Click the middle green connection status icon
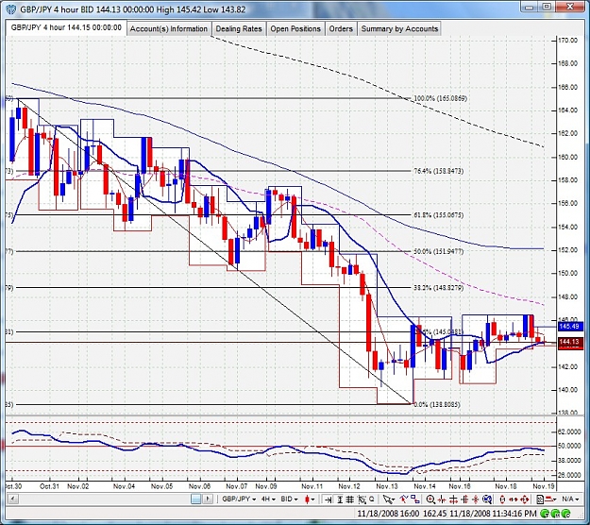Viewport: 590px width, 525px height. (x=555, y=514)
